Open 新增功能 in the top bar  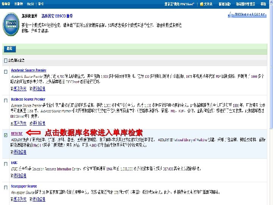click(224, 4)
